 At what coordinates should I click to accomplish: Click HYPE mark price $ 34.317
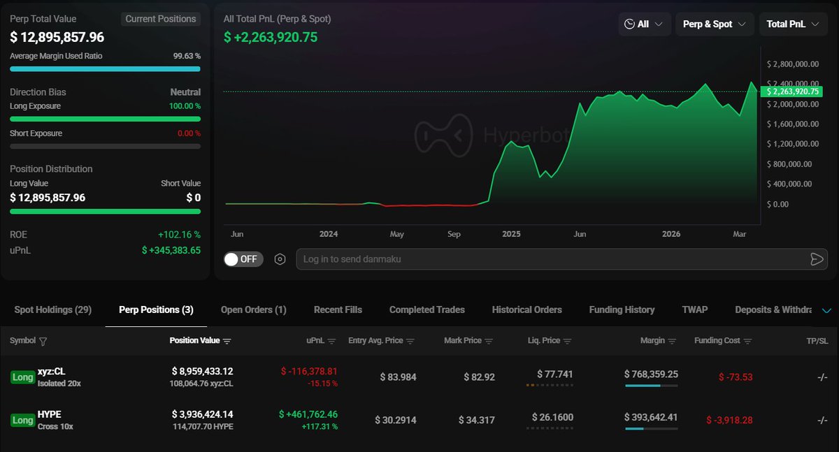click(477, 420)
